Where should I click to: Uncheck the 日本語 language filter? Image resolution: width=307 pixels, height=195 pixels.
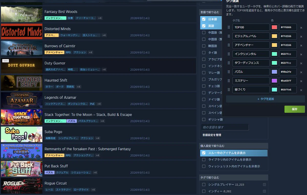[x=204, y=19]
